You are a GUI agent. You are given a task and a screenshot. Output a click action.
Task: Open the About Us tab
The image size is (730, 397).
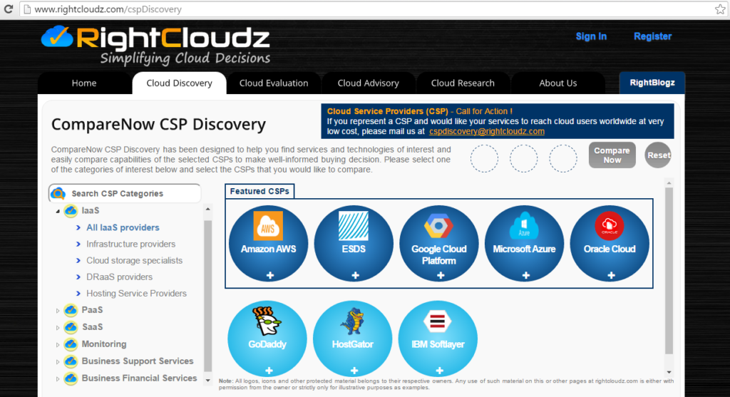click(557, 83)
